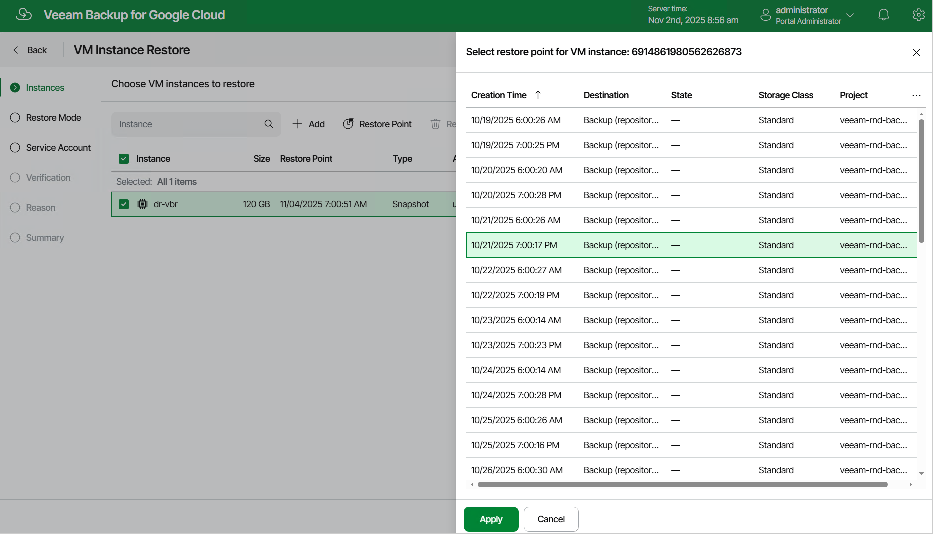The width and height of the screenshot is (933, 534).
Task: Click the Service Account step circle
Action: point(15,148)
